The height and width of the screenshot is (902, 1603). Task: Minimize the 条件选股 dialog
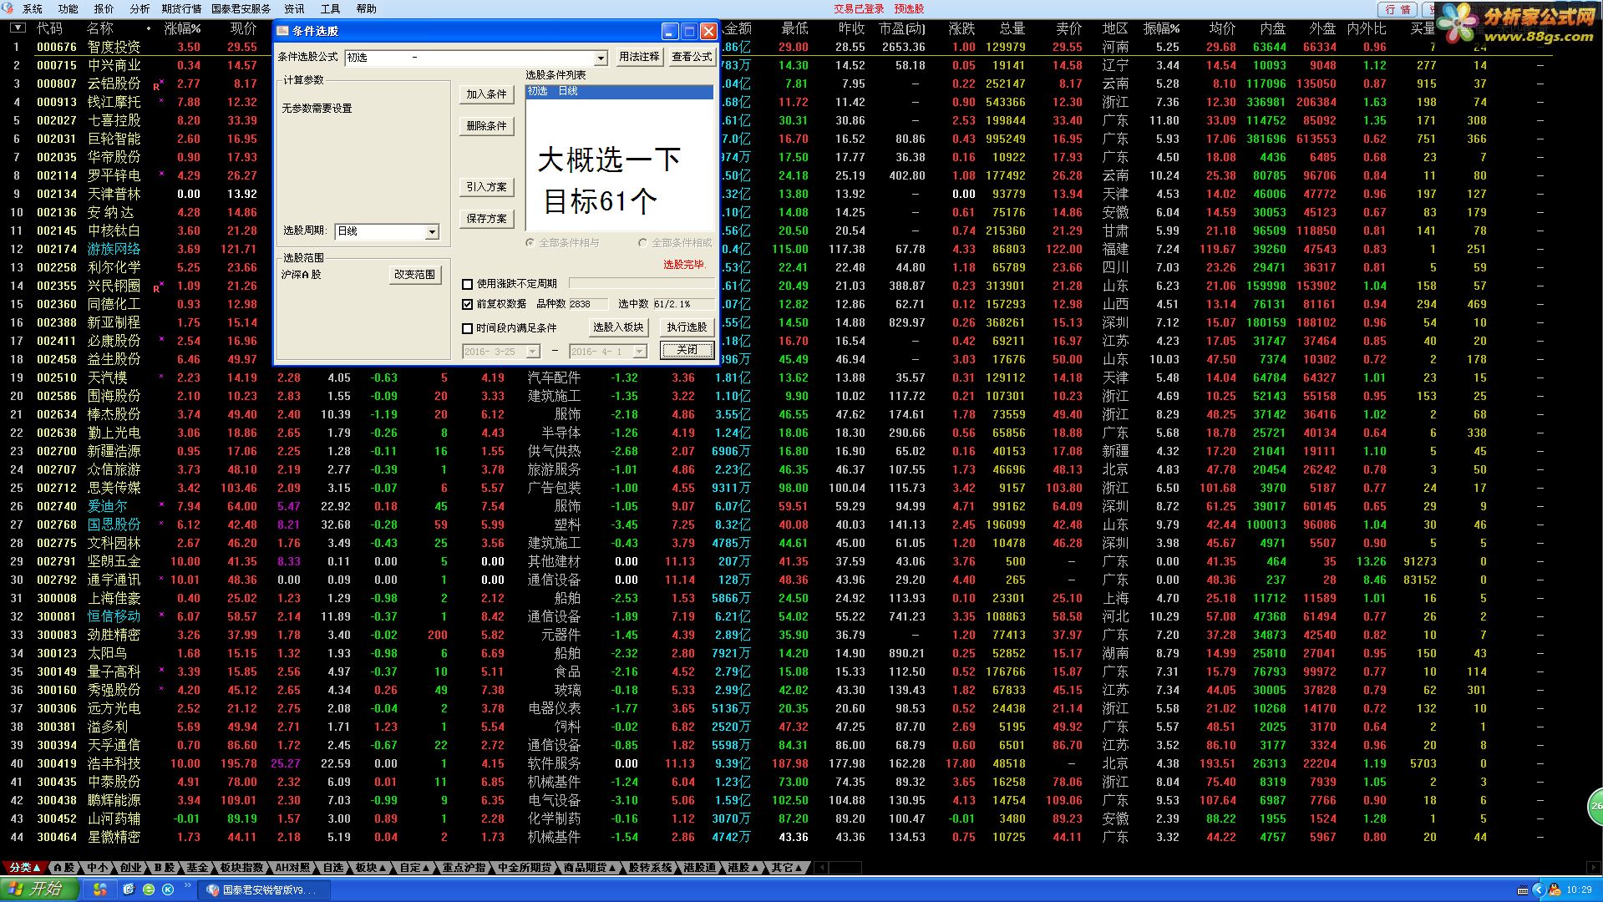click(670, 31)
